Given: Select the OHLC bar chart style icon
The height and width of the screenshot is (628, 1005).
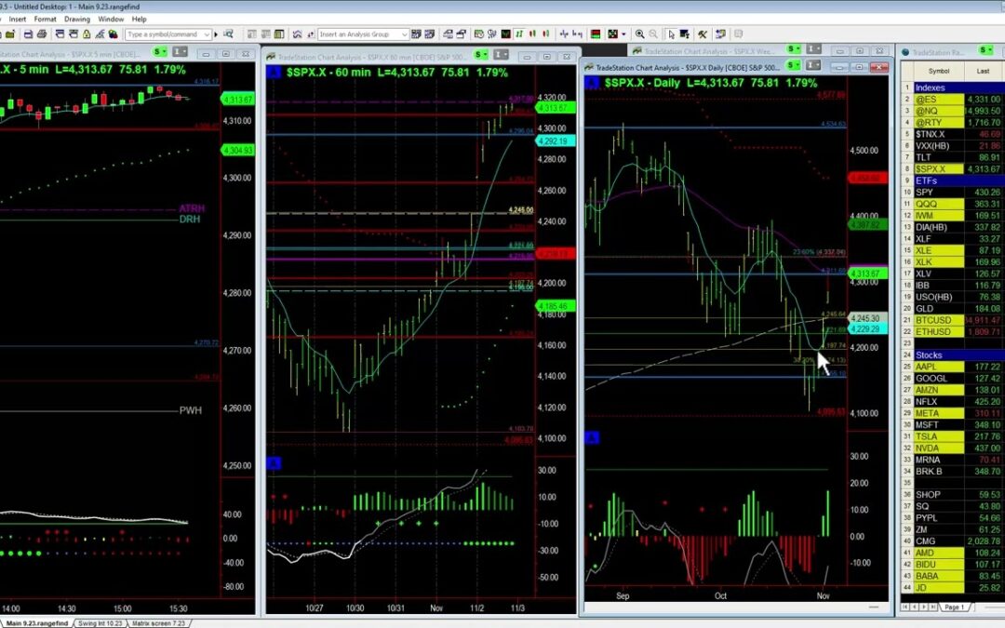Looking at the screenshot, I should click(x=519, y=34).
